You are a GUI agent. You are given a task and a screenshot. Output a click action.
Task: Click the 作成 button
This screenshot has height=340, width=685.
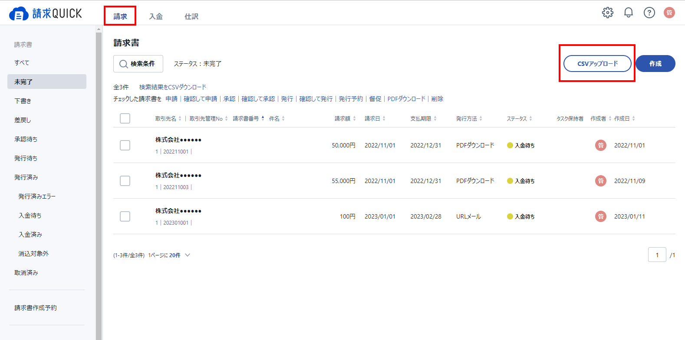655,63
